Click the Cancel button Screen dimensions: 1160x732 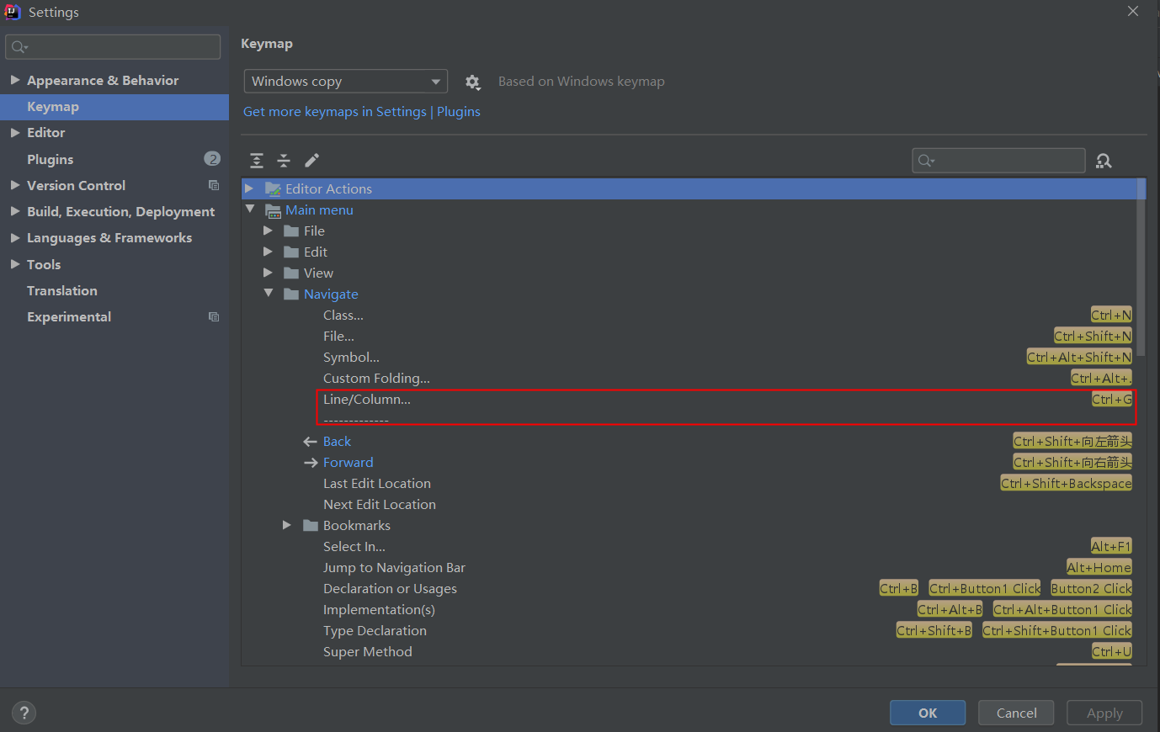(x=1016, y=713)
